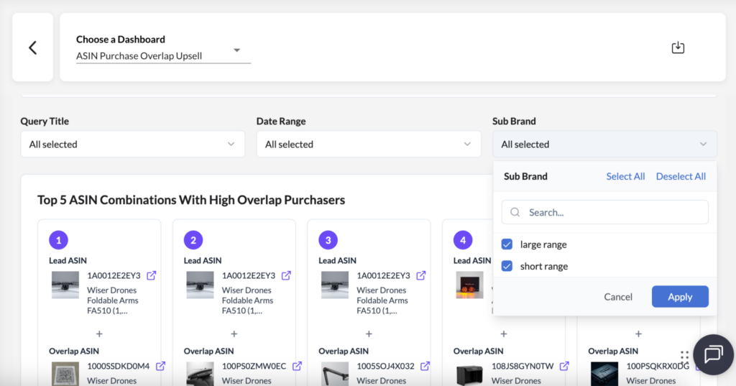This screenshot has width=736, height=386.
Task: Open external link for card 3 lead ASIN
Action: point(421,275)
